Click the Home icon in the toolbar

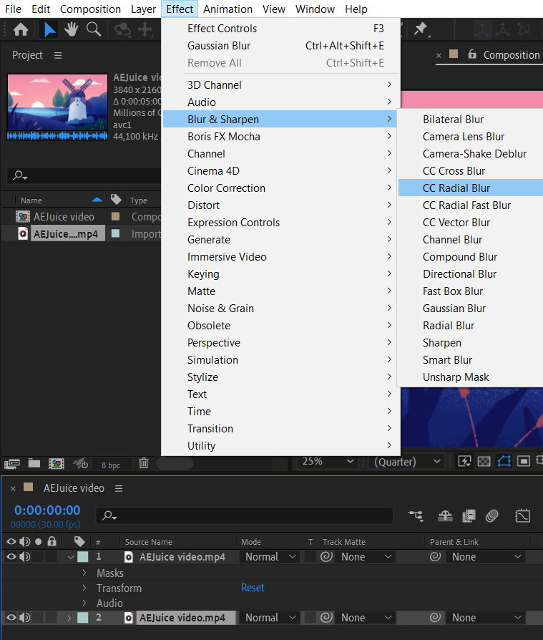click(21, 29)
